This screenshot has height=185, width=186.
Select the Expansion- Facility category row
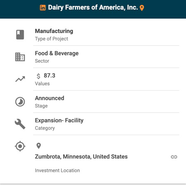click(106, 124)
